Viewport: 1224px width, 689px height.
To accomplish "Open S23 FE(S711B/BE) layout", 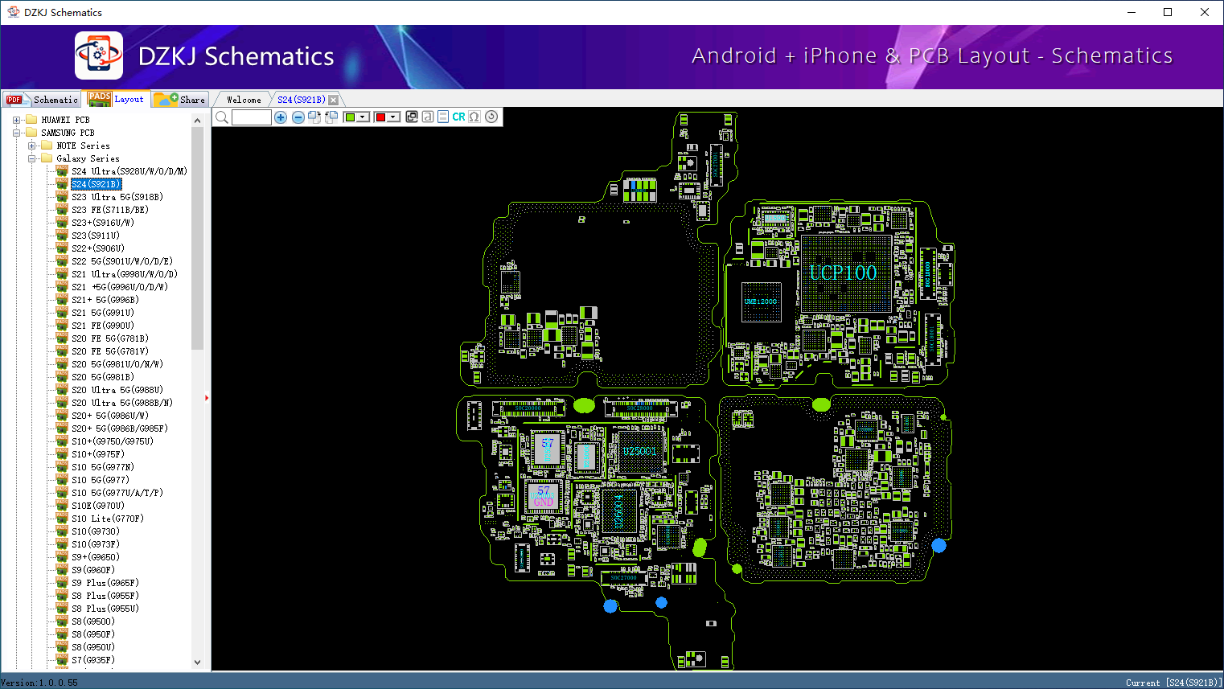I will click(x=110, y=210).
